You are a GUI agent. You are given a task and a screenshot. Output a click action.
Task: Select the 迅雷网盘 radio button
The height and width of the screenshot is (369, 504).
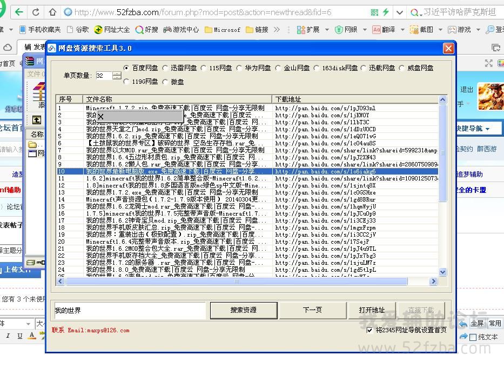165,68
